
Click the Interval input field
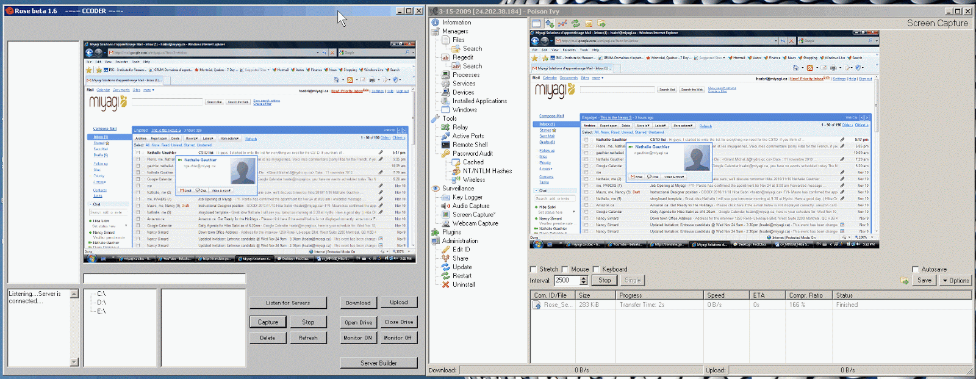coord(567,280)
